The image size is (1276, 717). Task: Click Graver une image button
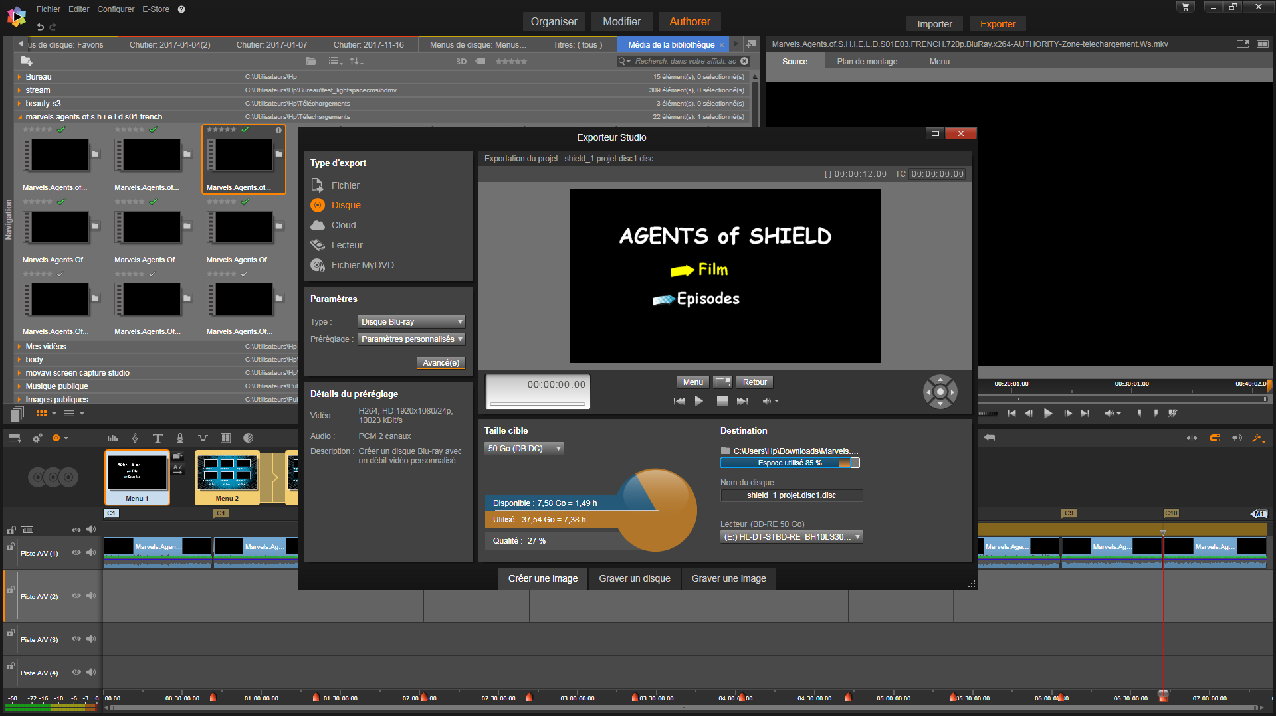[728, 578]
